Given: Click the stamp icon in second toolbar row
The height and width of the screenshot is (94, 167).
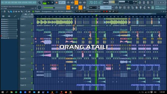Looking at the screenshot, I should coord(84,8).
